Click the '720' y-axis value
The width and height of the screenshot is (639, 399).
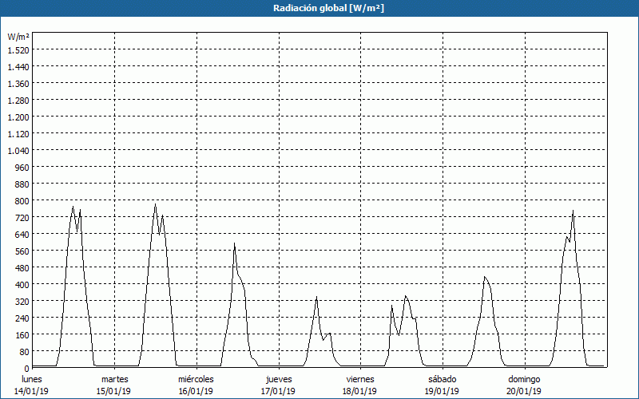click(22, 217)
